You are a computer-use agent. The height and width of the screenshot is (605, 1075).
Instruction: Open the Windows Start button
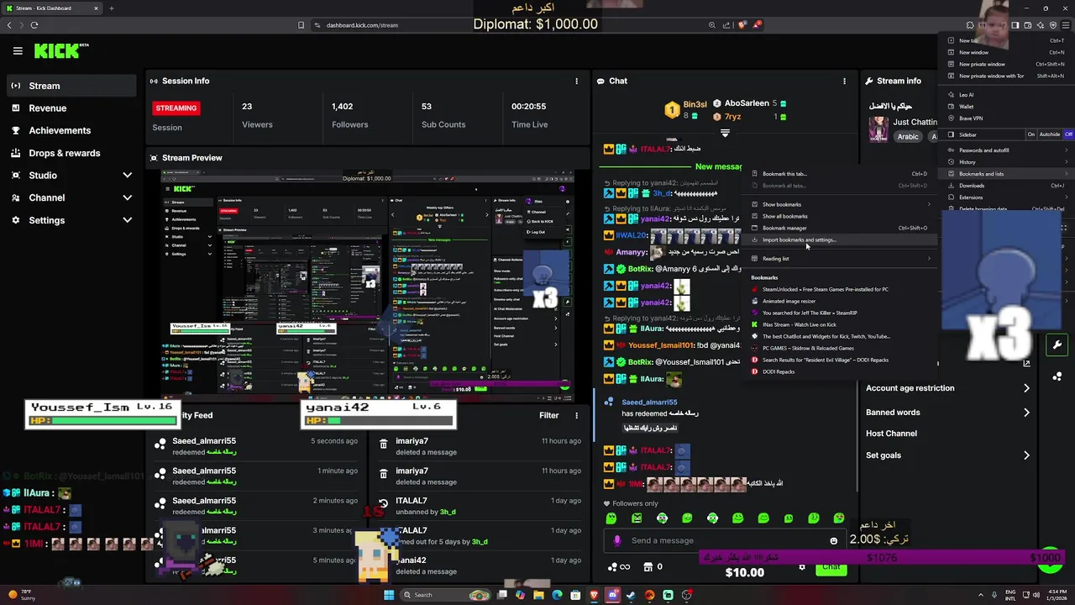coord(388,595)
